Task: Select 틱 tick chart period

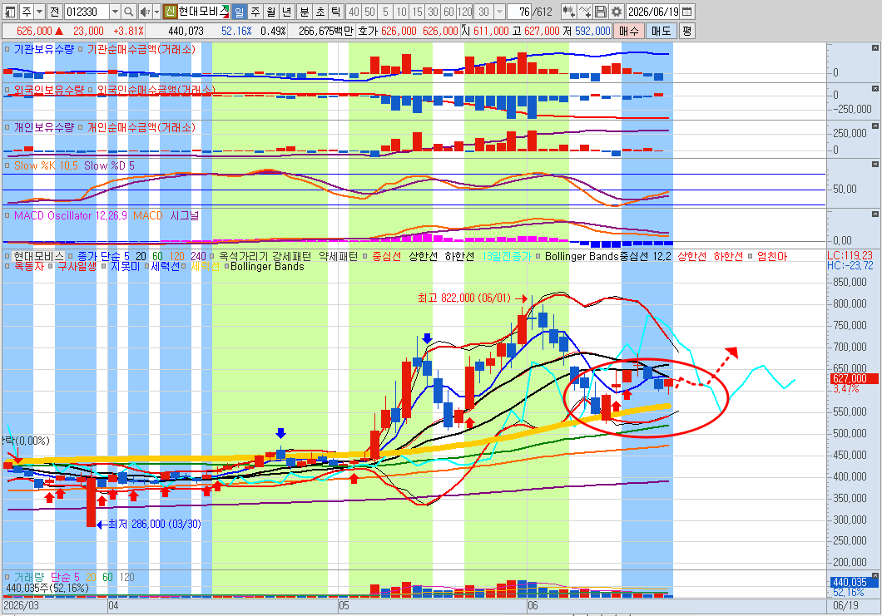Action: click(336, 12)
